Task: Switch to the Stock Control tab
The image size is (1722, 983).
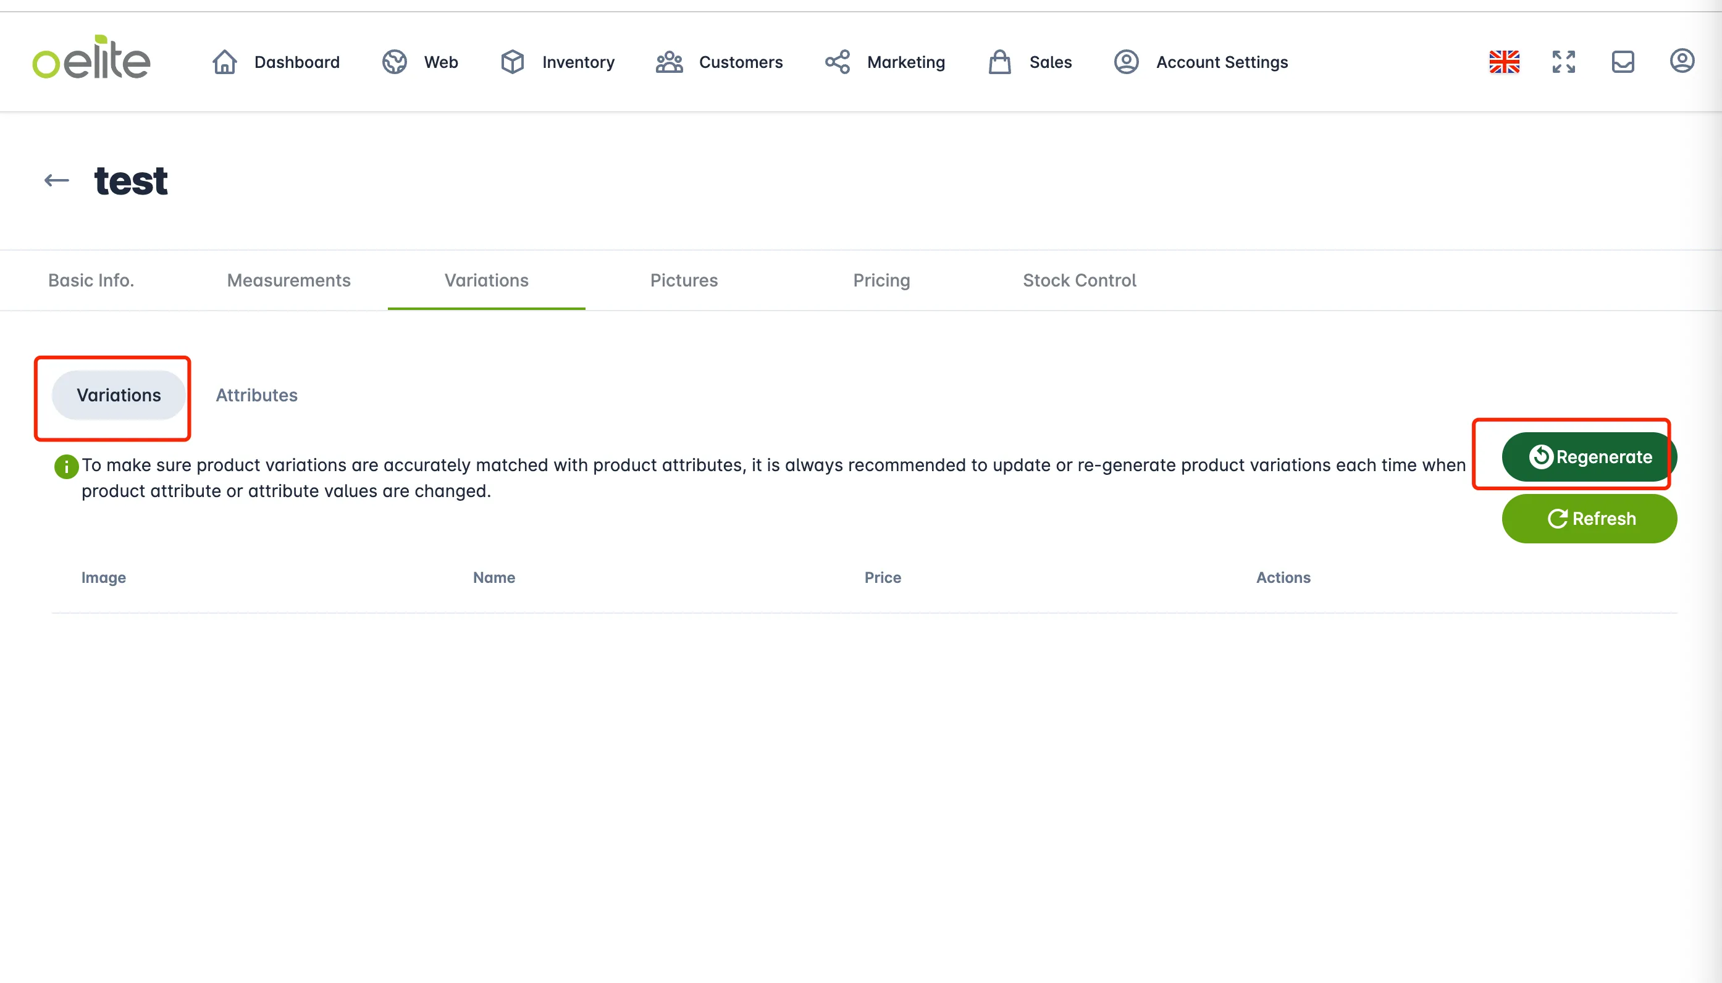Action: [1079, 280]
